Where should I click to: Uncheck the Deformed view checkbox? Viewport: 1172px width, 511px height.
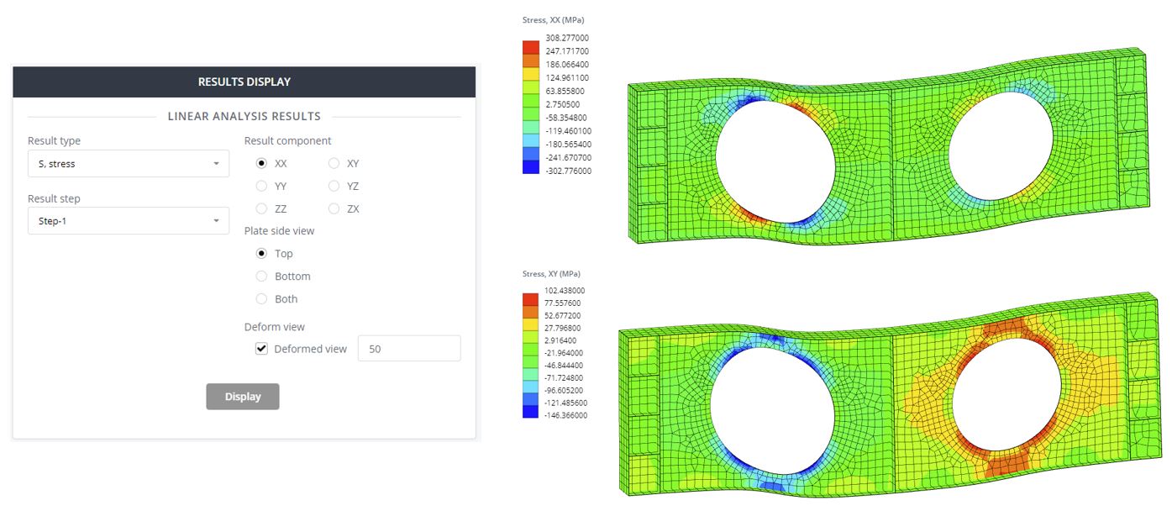click(x=261, y=348)
